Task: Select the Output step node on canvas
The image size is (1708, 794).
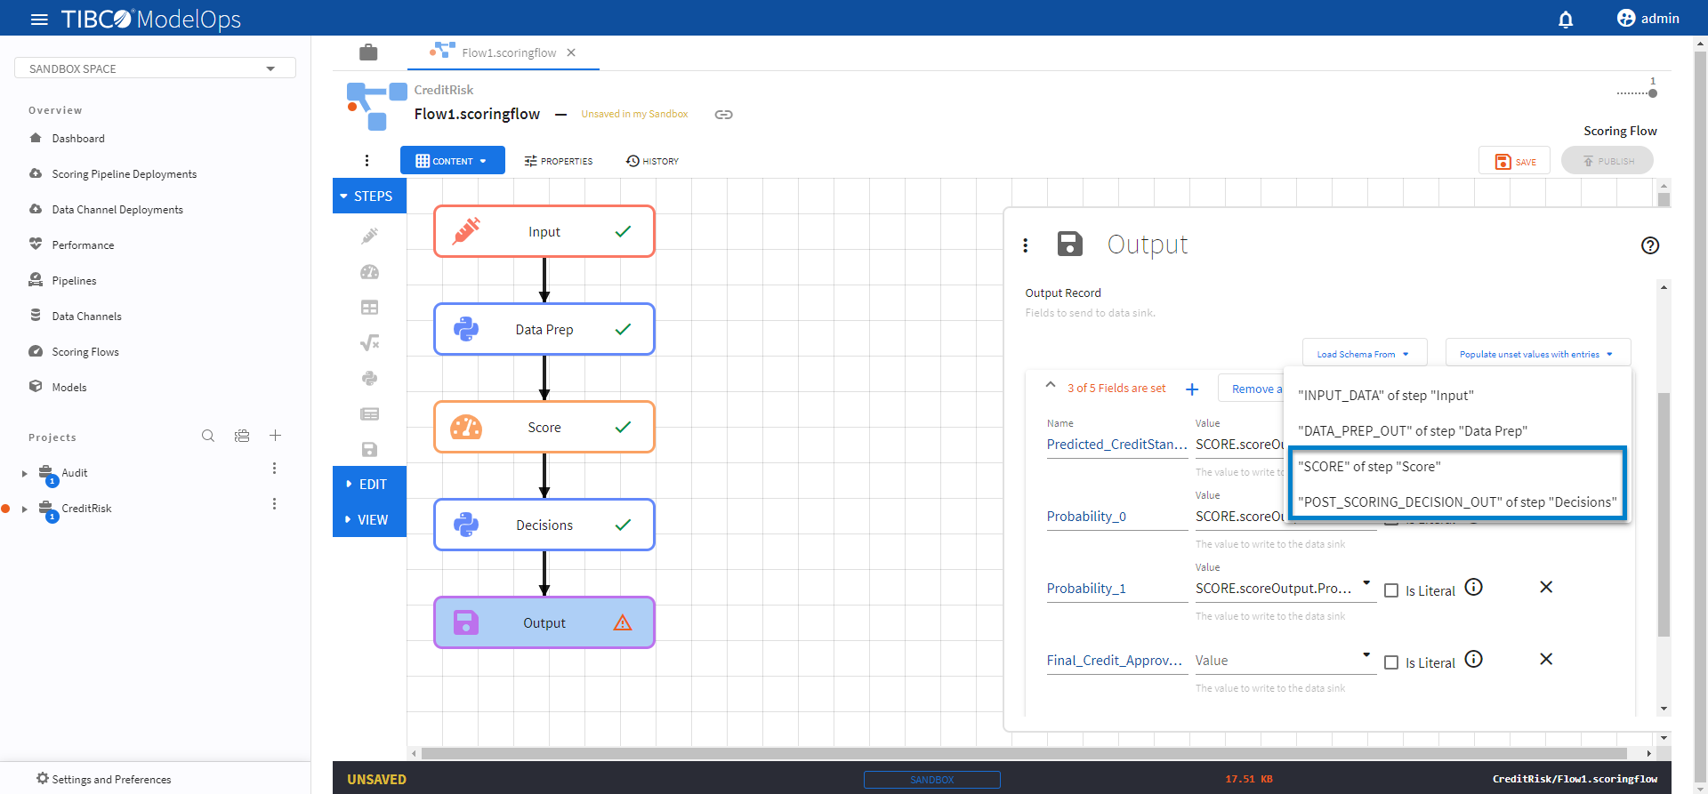Action: click(544, 622)
